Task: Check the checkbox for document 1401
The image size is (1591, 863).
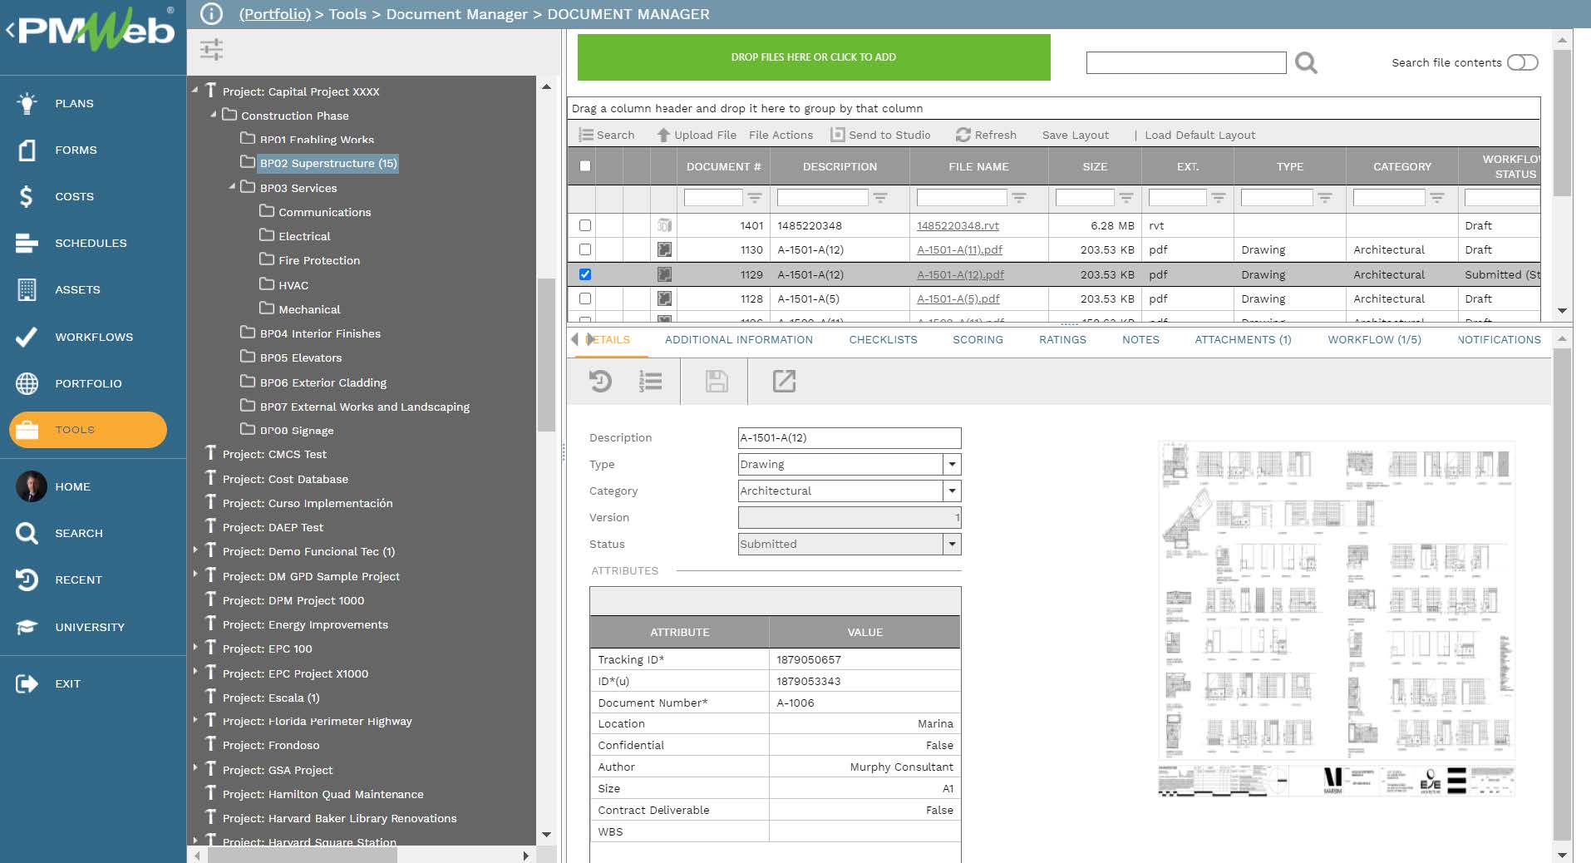Action: point(585,224)
